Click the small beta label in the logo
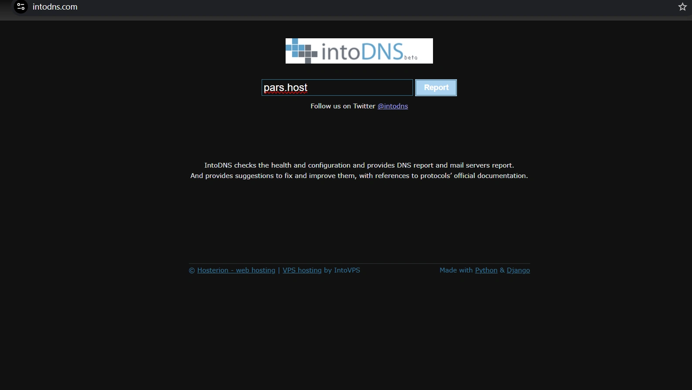The image size is (692, 390). pos(411,57)
